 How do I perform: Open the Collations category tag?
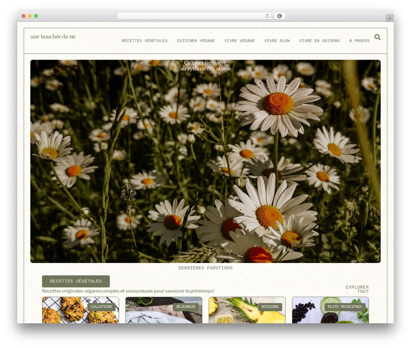click(x=101, y=307)
